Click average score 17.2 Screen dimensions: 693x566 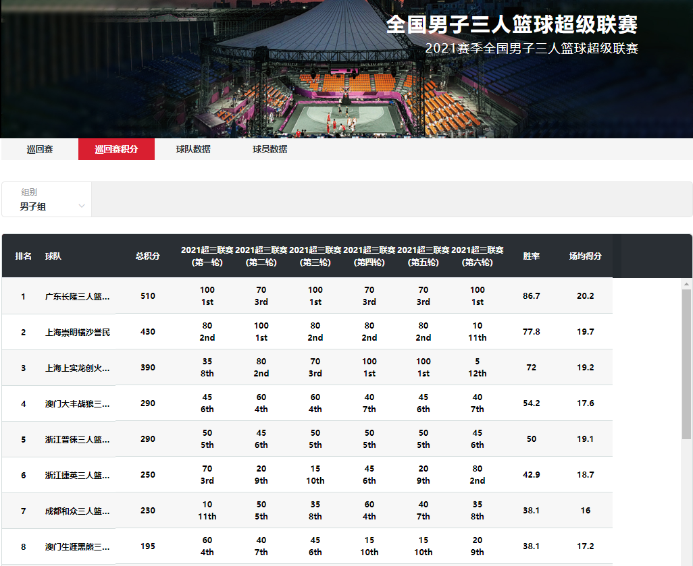[585, 546]
